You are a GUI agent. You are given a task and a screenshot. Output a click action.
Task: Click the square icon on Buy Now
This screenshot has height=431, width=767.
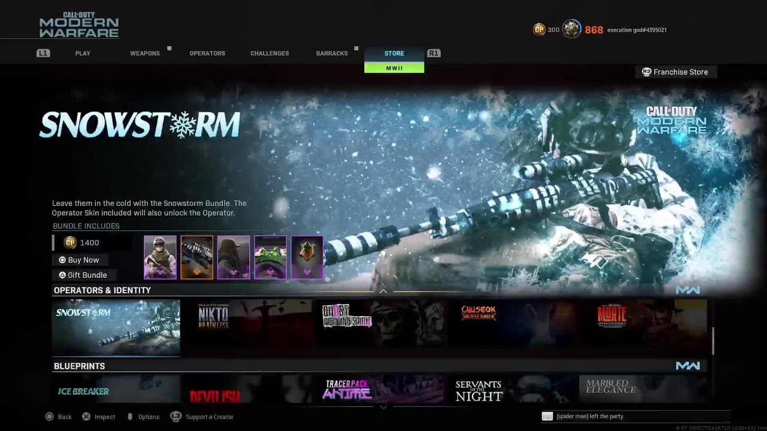point(62,260)
